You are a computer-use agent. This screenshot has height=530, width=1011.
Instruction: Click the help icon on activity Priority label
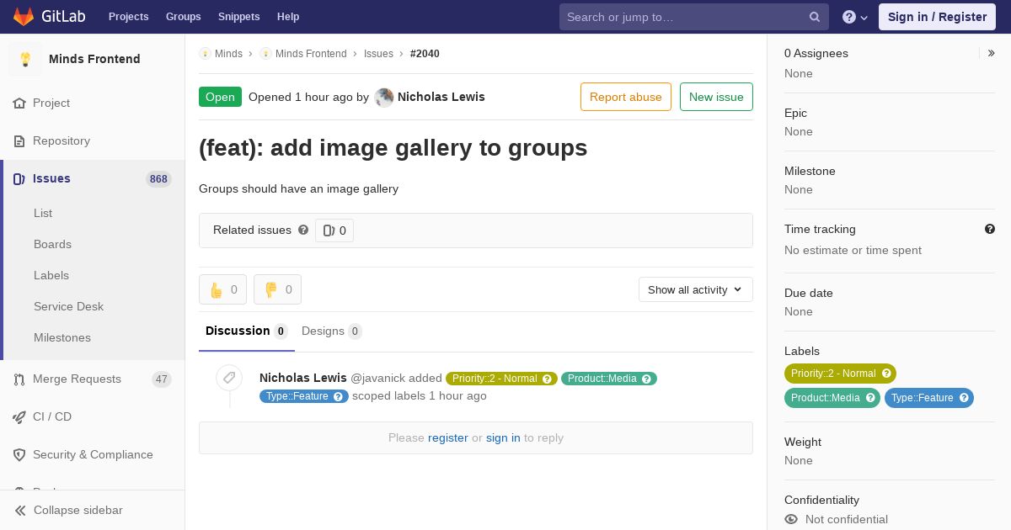click(x=547, y=379)
